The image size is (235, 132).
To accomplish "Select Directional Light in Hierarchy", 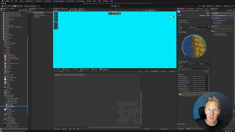I will pyautogui.click(x=40, y=15).
